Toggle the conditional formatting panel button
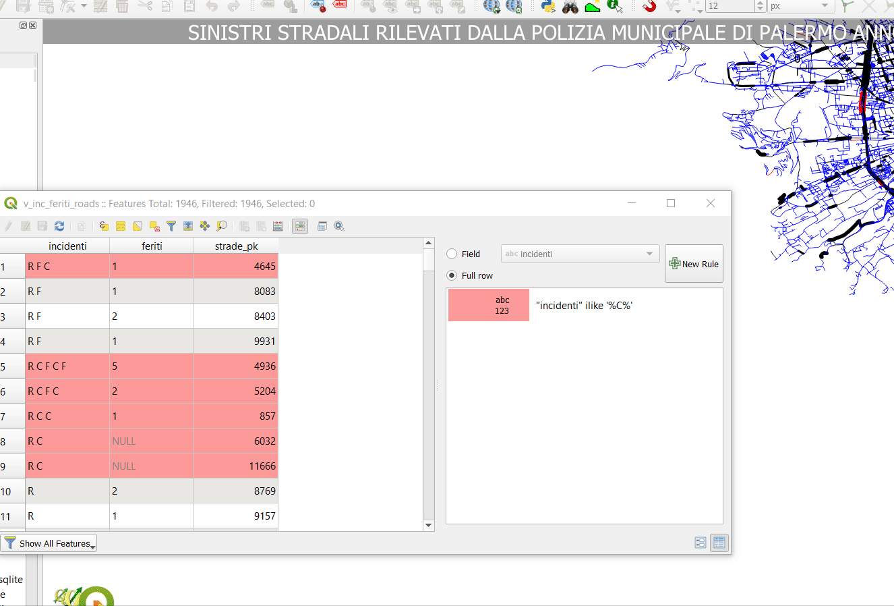 [300, 226]
